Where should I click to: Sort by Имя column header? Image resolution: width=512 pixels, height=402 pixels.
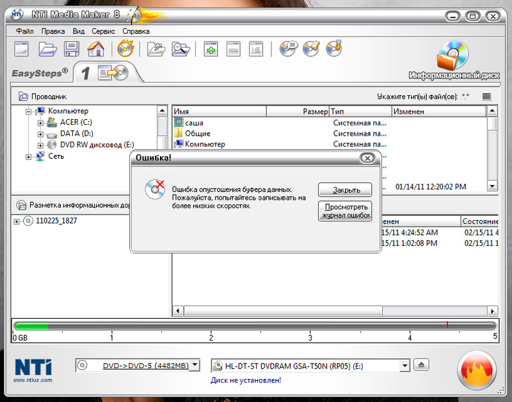pyautogui.click(x=219, y=111)
